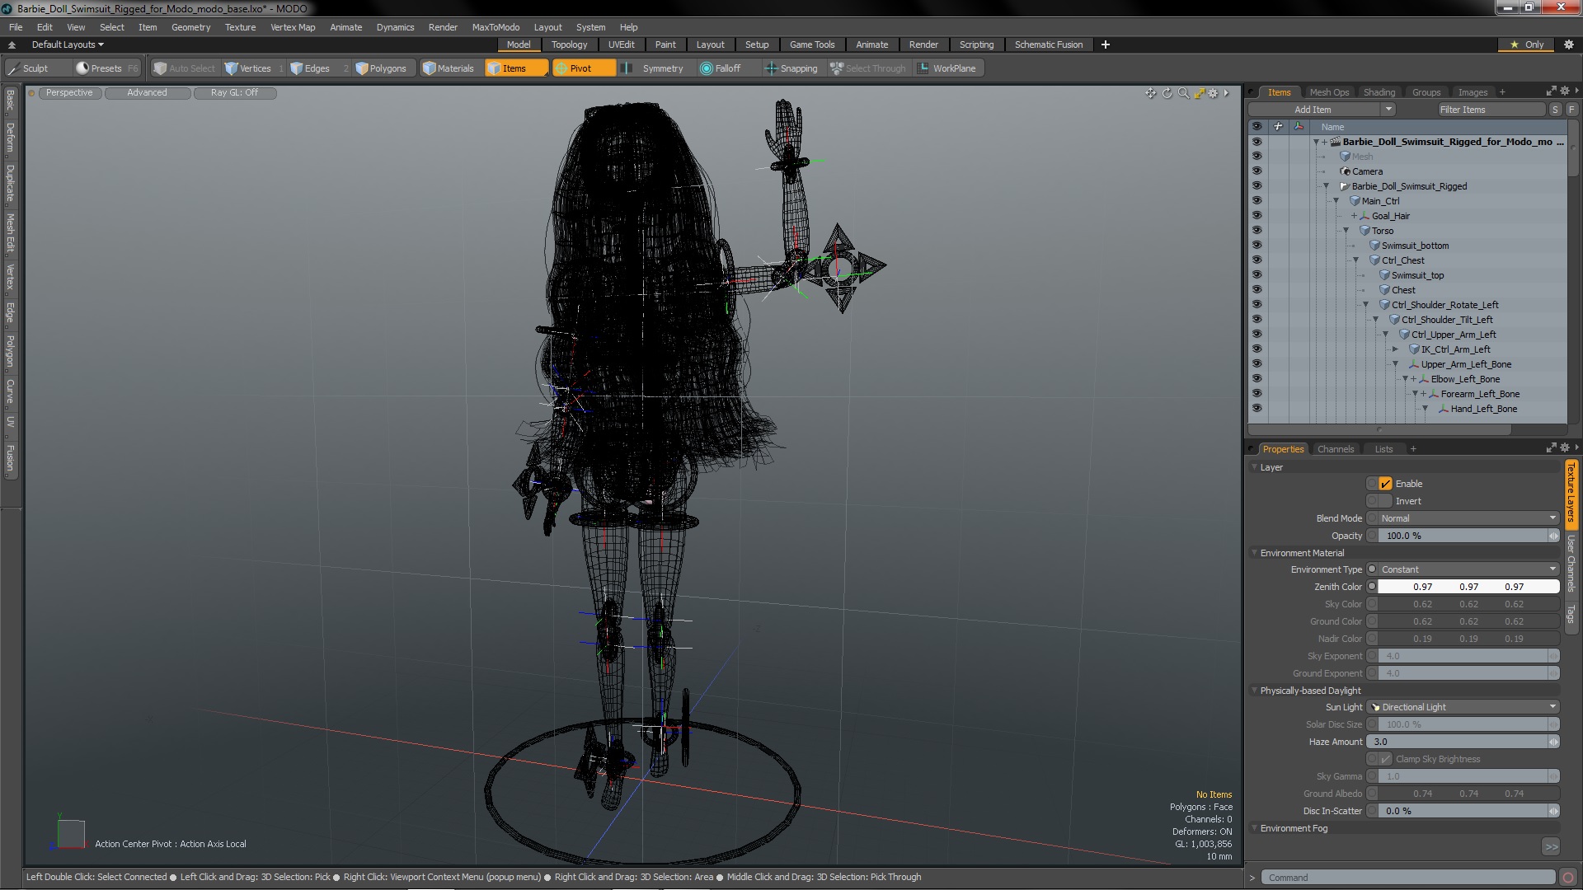Toggle visibility of the Camera item

click(1257, 171)
